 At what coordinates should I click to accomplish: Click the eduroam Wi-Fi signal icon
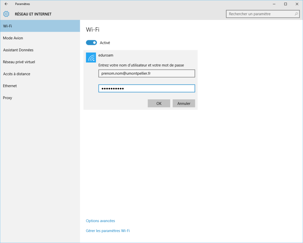pyautogui.click(x=91, y=57)
